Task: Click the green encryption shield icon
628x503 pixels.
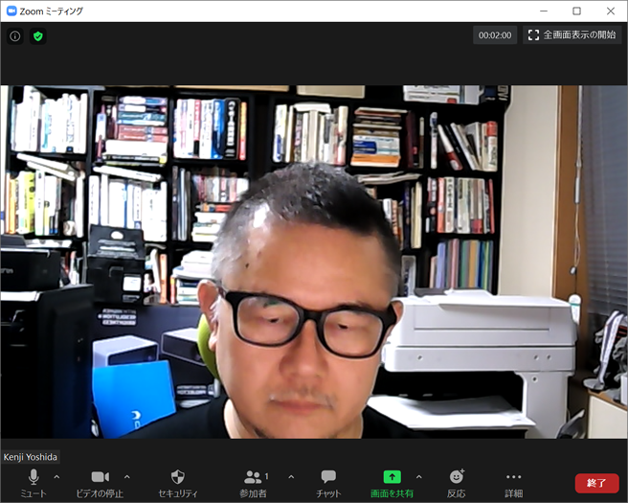Action: coord(38,35)
